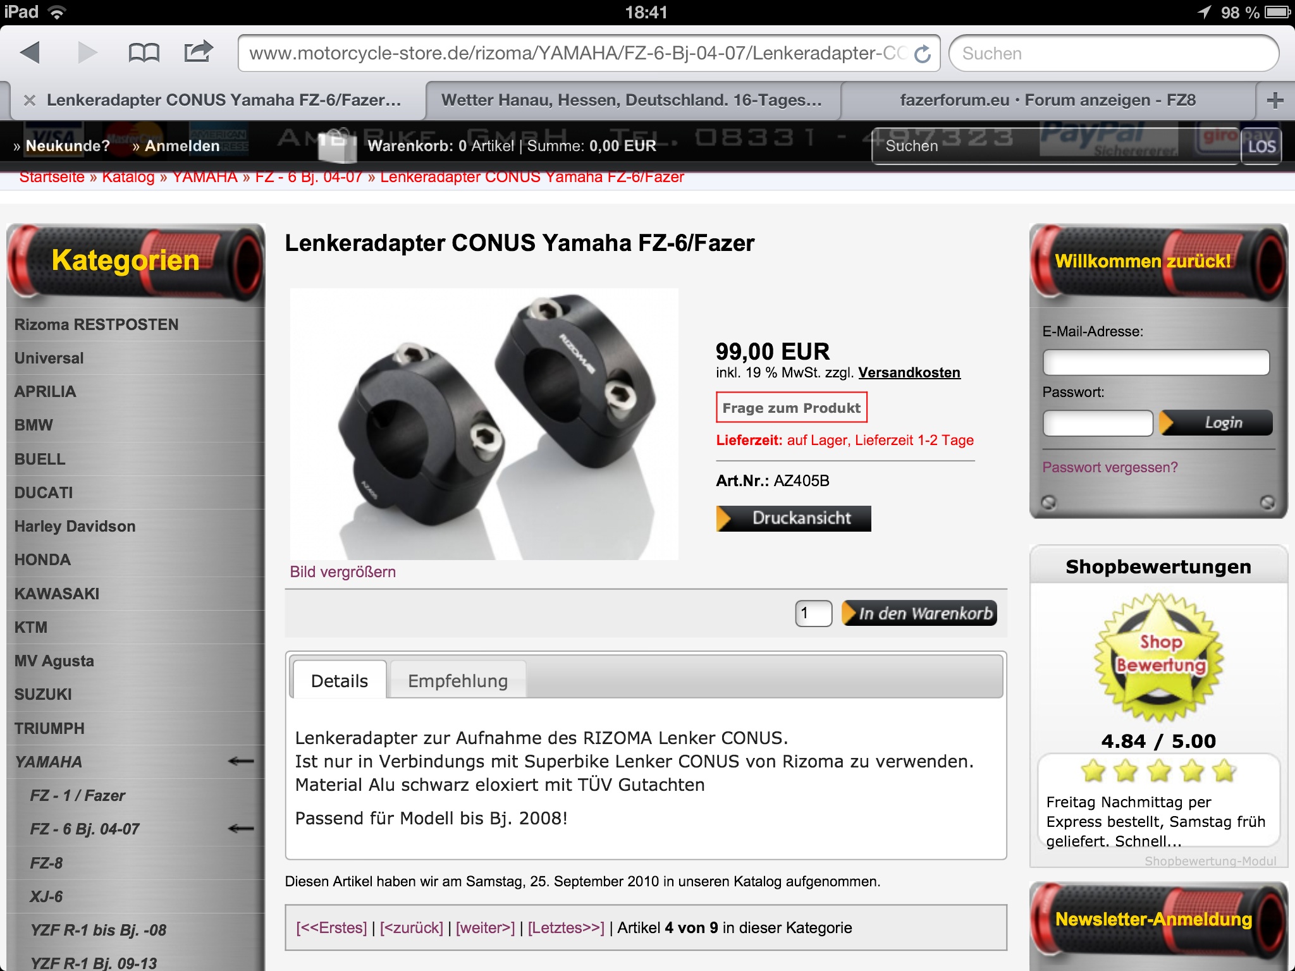Open the bookmarks book icon
1295x971 pixels.
(144, 52)
